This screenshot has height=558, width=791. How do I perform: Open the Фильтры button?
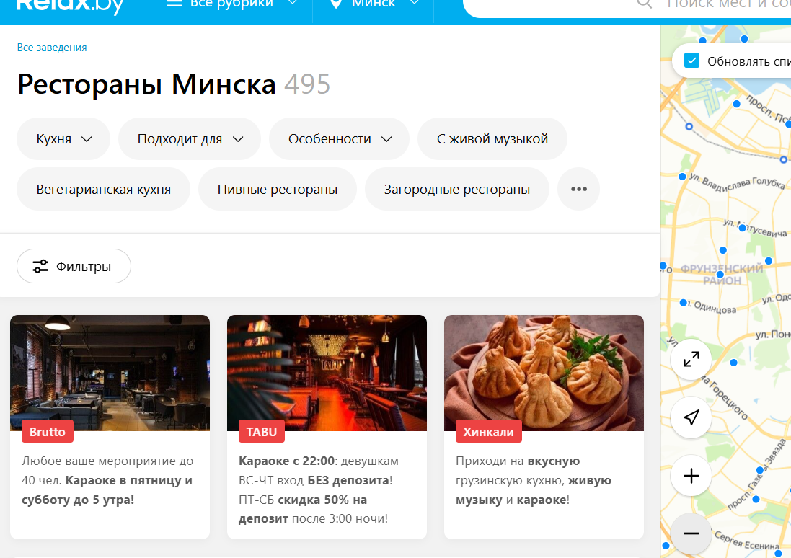tap(74, 266)
